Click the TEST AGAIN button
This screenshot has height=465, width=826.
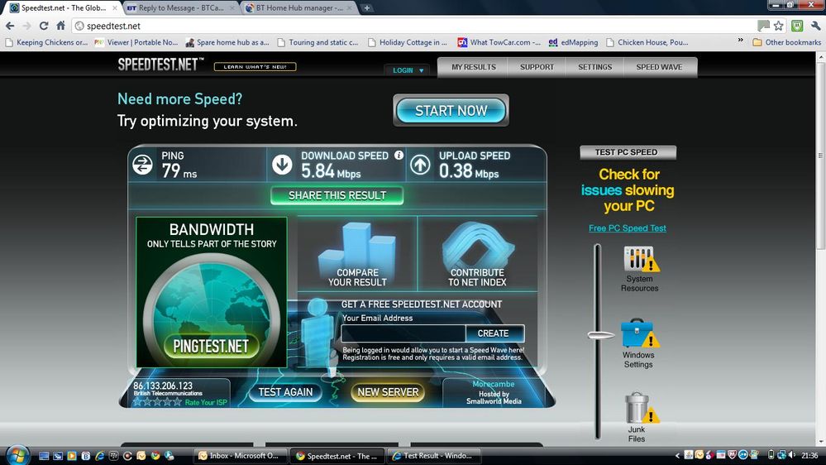(x=285, y=391)
